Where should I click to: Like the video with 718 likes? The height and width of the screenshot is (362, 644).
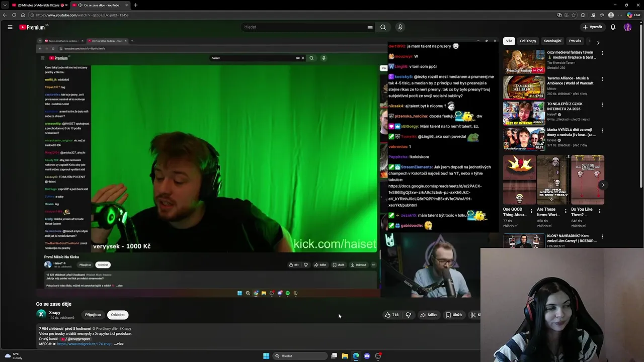click(x=392, y=315)
